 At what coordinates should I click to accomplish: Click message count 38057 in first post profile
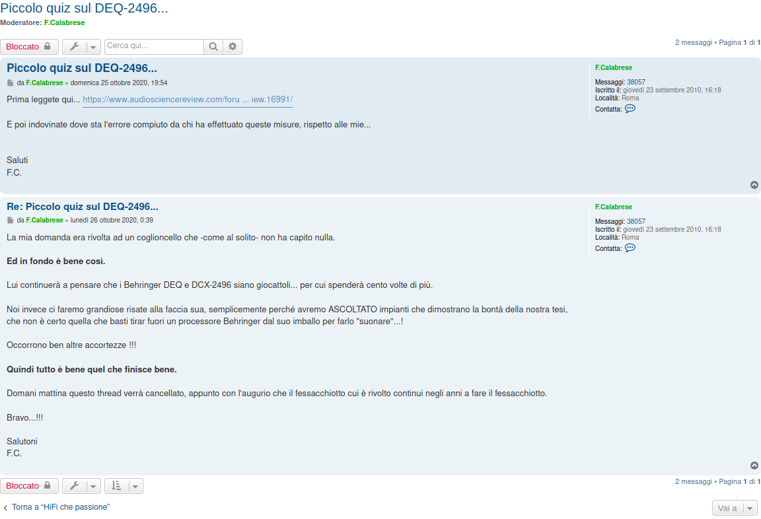click(x=635, y=82)
